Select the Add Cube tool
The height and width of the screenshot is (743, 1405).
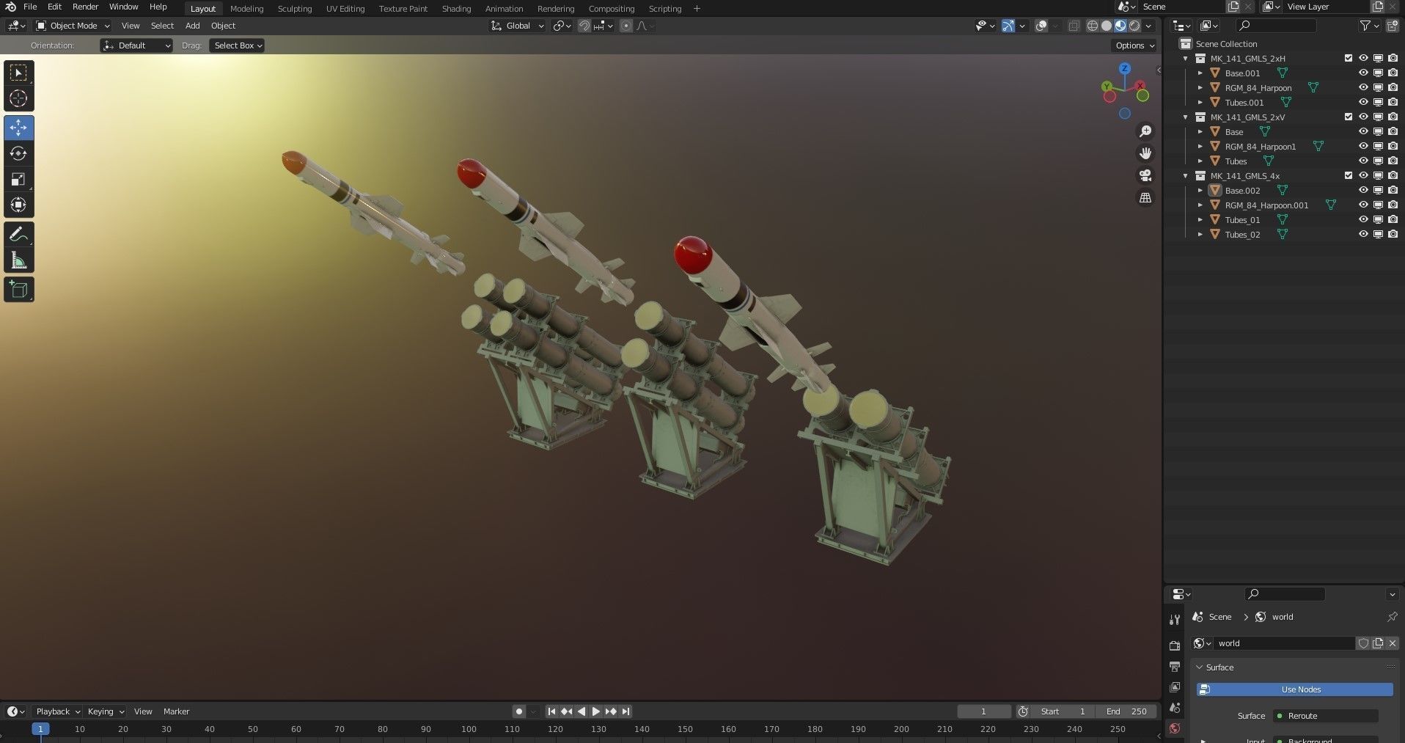point(19,290)
